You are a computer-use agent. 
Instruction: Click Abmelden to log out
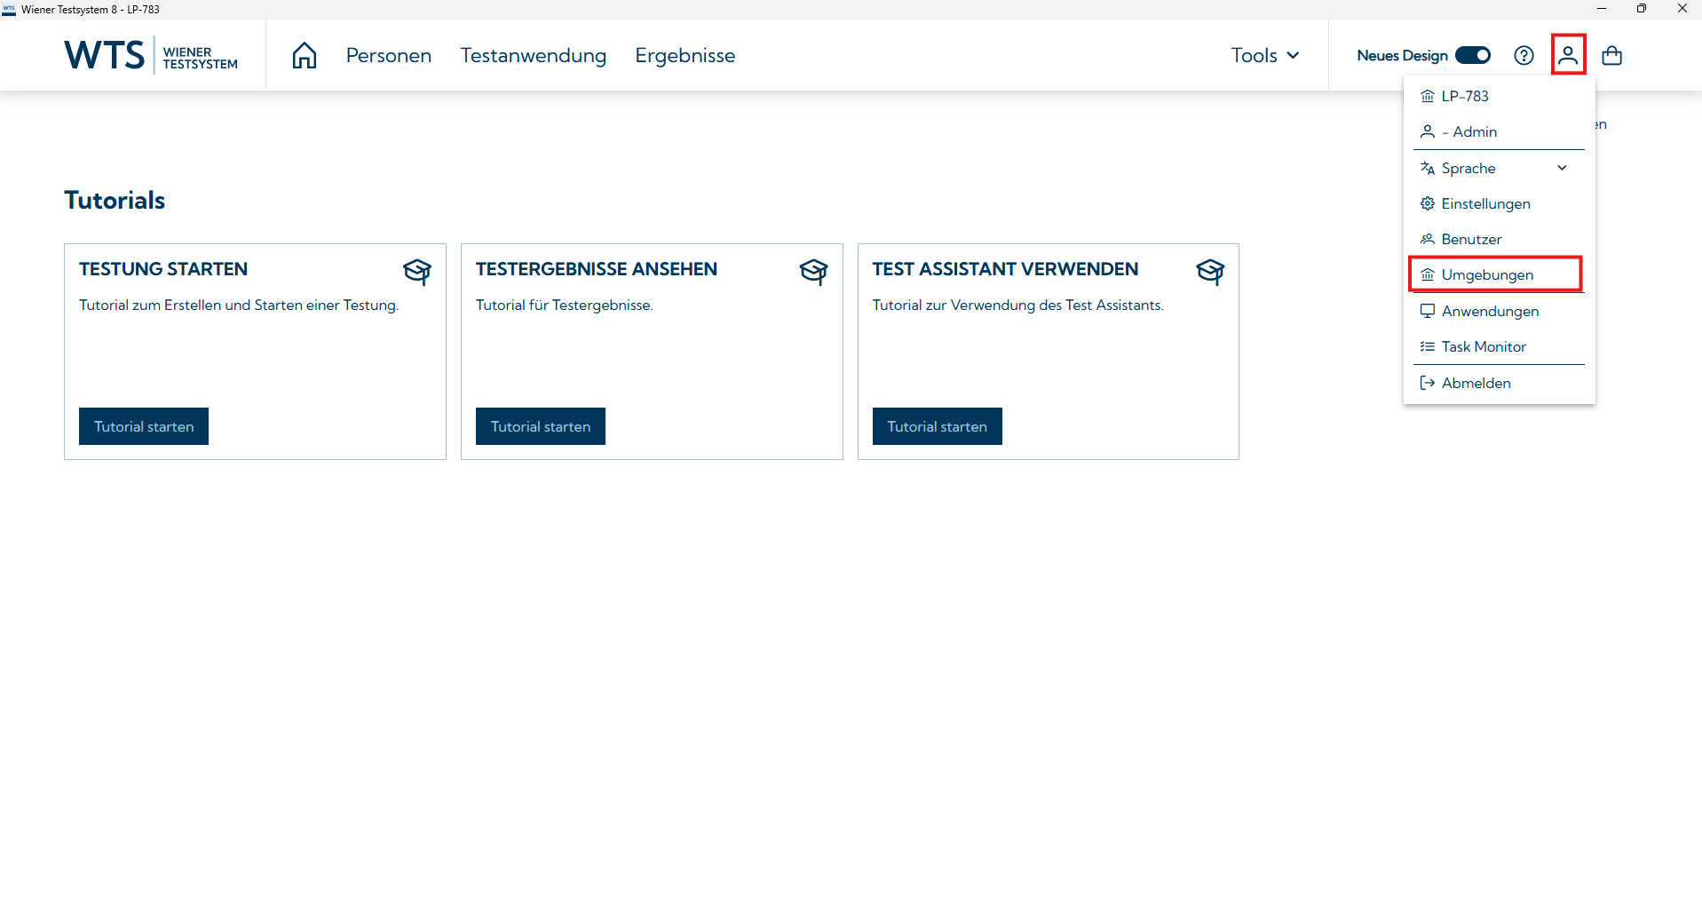click(x=1476, y=383)
